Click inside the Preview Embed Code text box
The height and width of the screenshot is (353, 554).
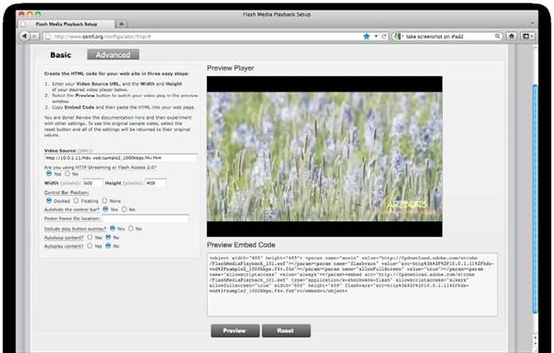click(x=353, y=284)
